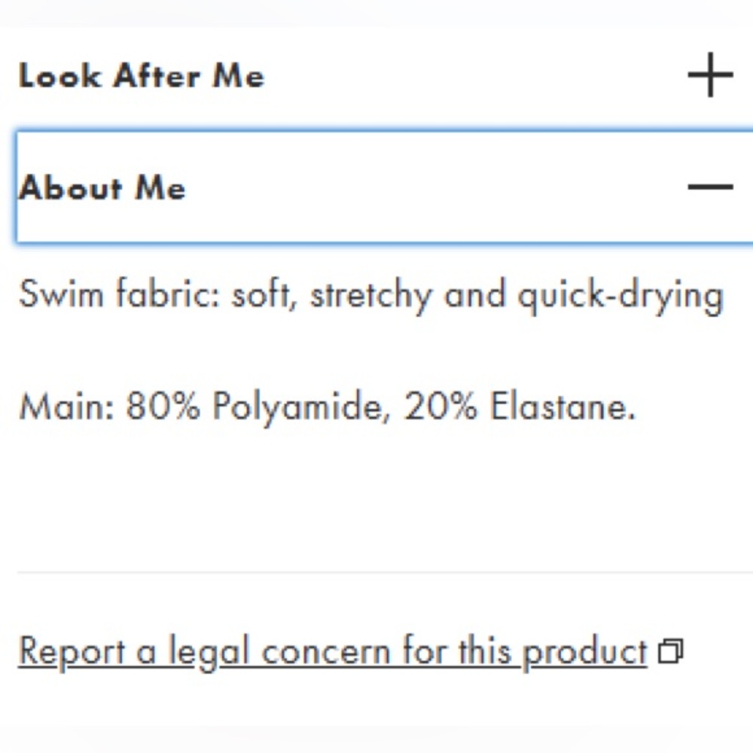Screen dimensions: 753x753
Task: Collapse About Me using the minus icon
Action: [710, 187]
